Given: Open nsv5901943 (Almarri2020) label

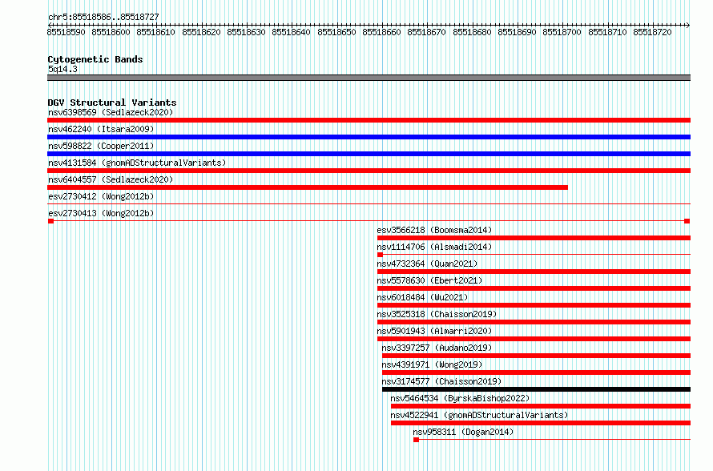Looking at the screenshot, I should click(x=434, y=331).
